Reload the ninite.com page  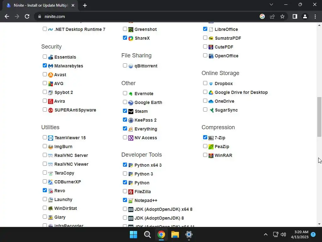27,16
